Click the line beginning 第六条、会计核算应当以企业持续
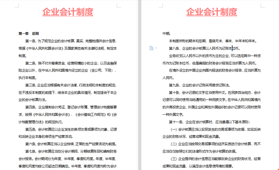The height and width of the screenshot is (170, 279). [x=71, y=144]
